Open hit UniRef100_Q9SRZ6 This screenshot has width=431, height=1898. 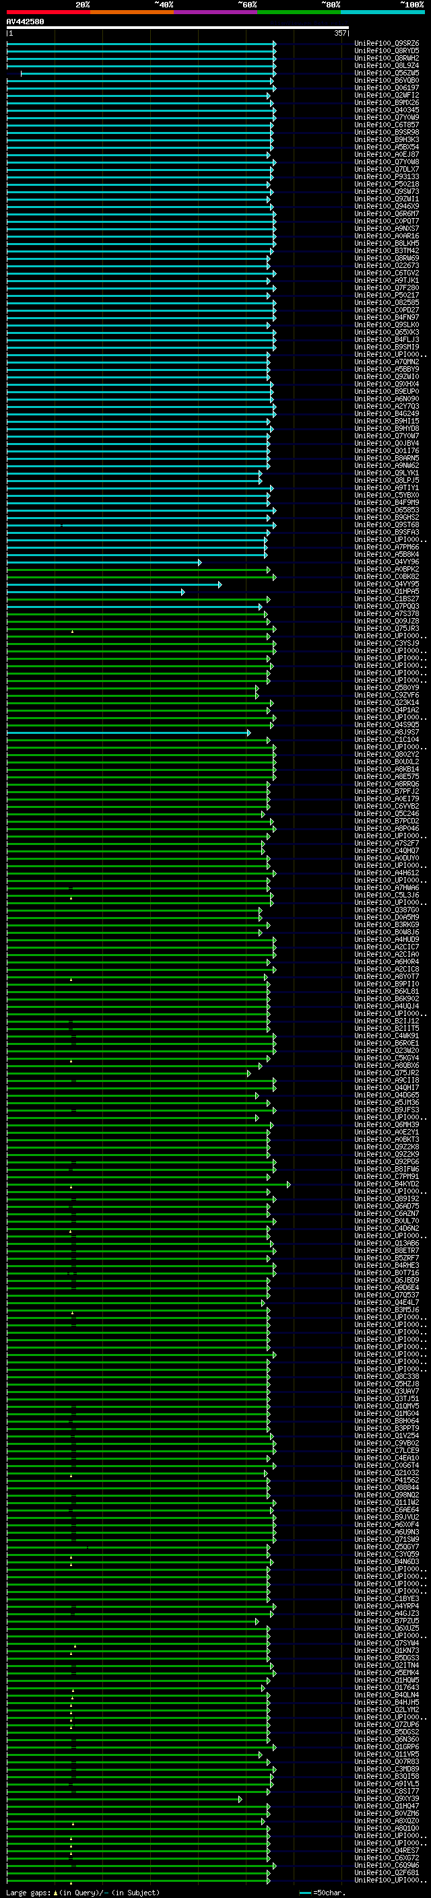click(x=387, y=44)
